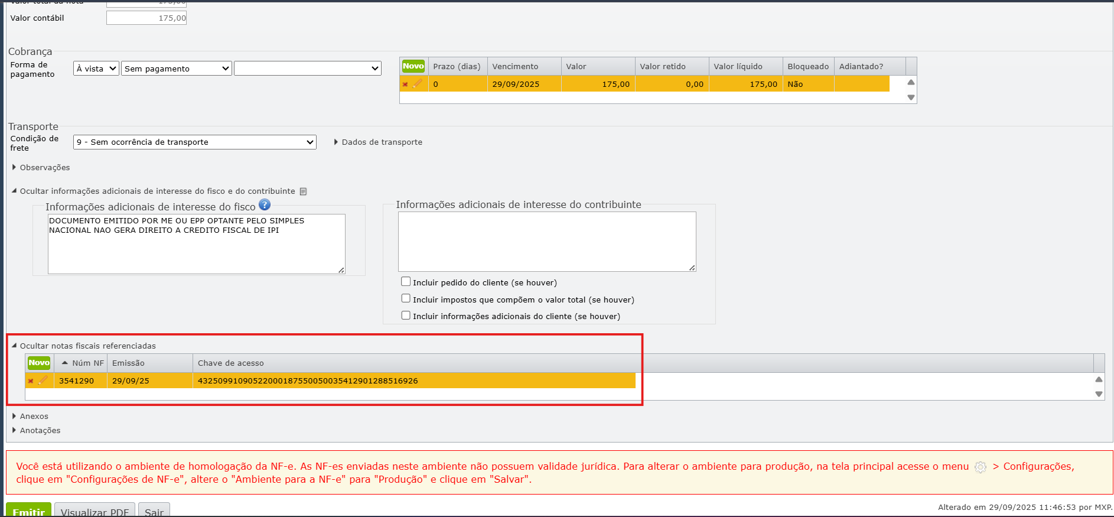
Task: Click the Valor contábil field
Action: point(146,18)
